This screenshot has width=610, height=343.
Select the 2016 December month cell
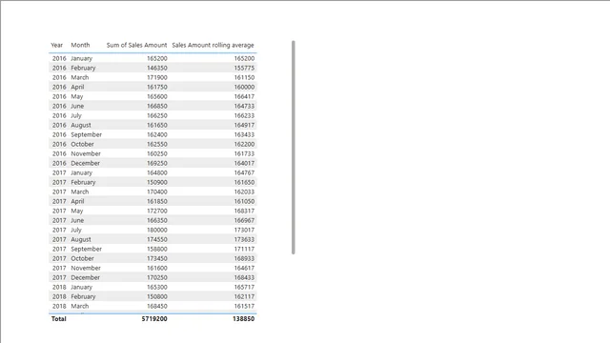[85, 163]
